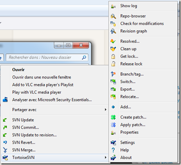181x165 pixels.
Task: Click the About tortoise icon
Action: pyautogui.click(x=113, y=158)
